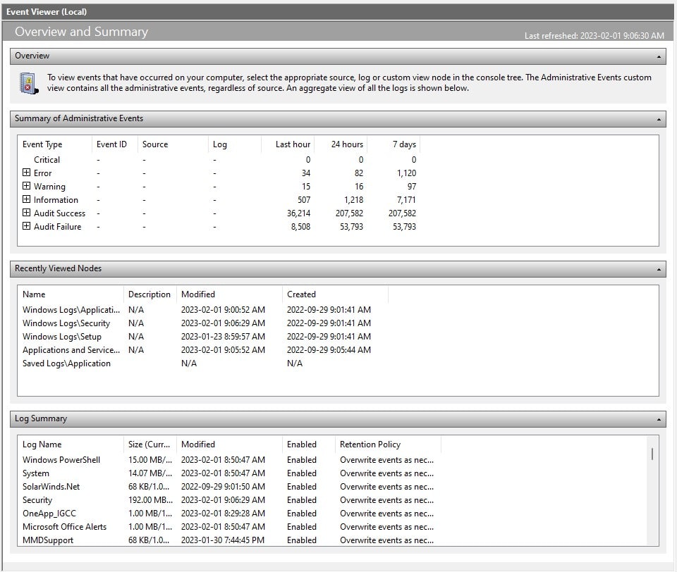The width and height of the screenshot is (677, 572).
Task: Expand the Warning event type row
Action: pos(25,186)
